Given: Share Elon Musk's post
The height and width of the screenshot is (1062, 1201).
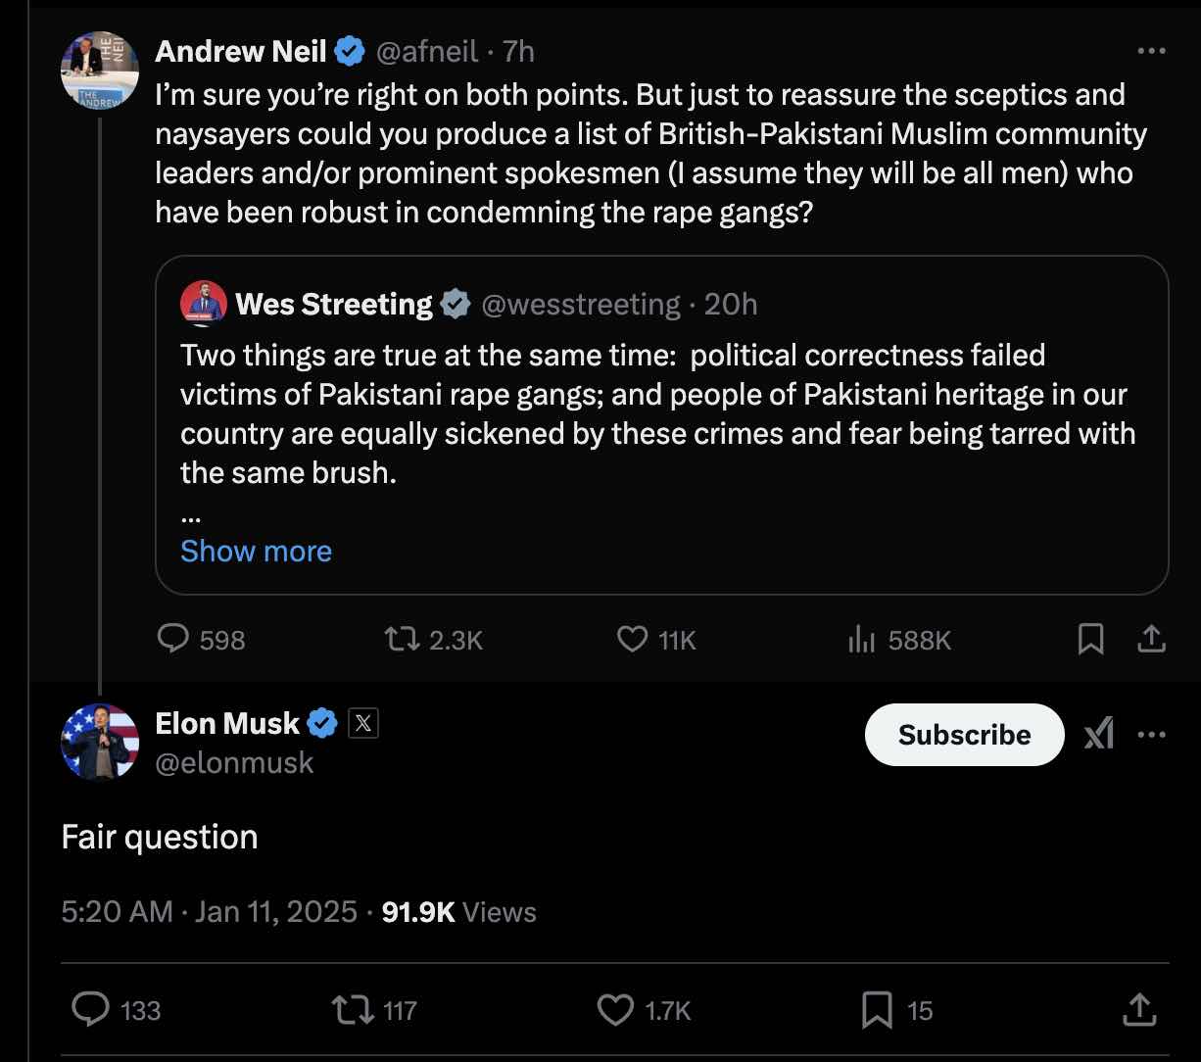Looking at the screenshot, I should (1137, 1009).
